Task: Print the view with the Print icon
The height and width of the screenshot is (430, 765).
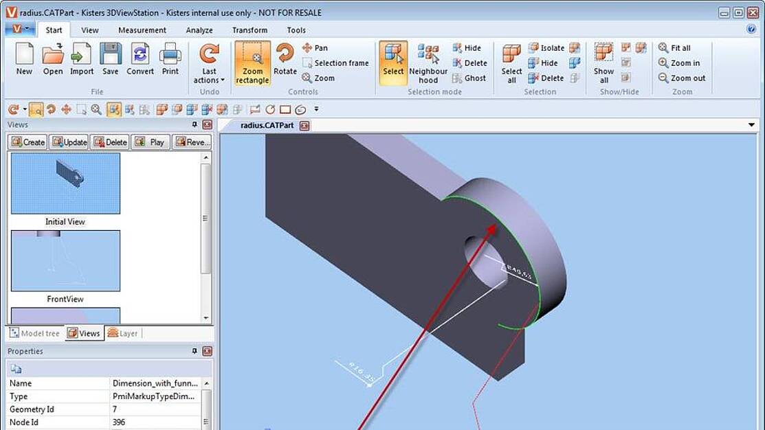Action: [x=170, y=58]
